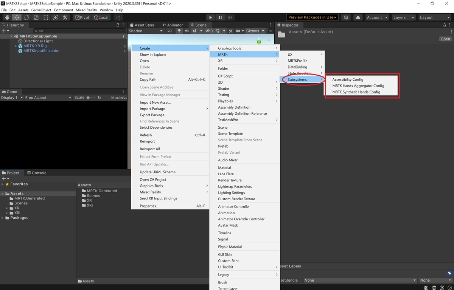The height and width of the screenshot is (290, 454).
Task: Adjust the Game view Scale slider
Action: coord(91,97)
